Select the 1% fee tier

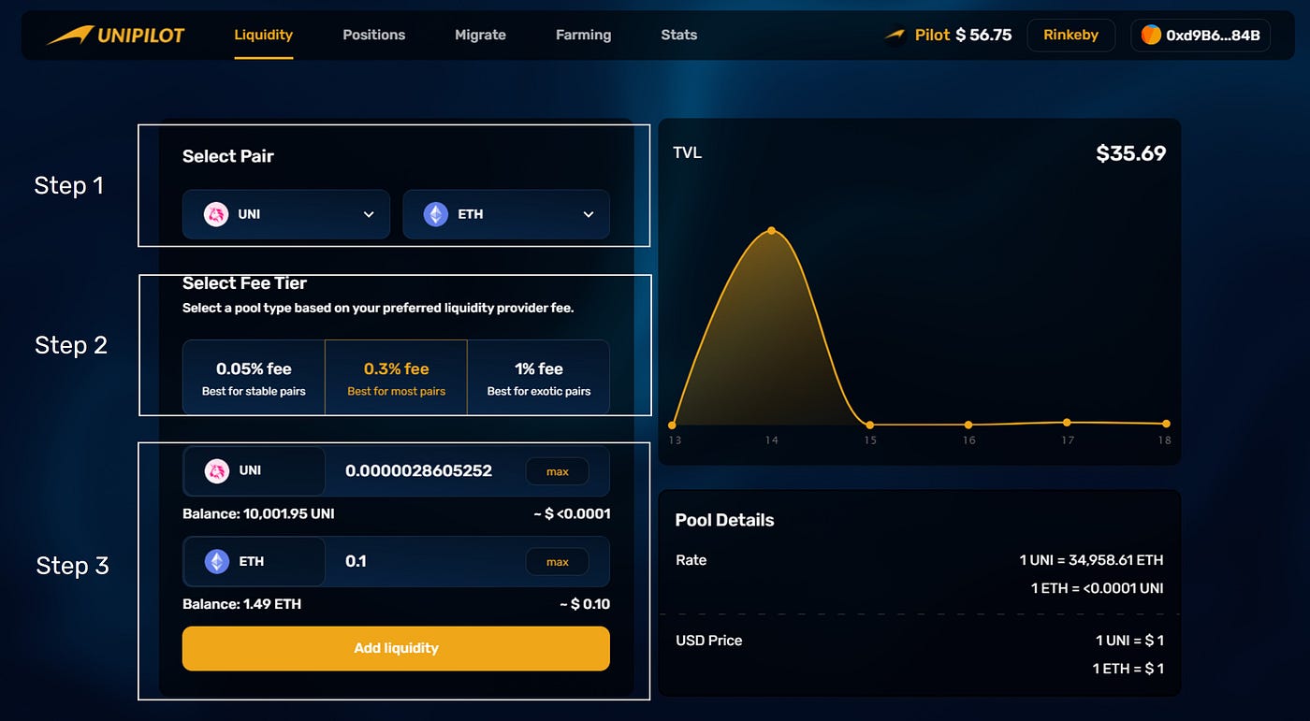(x=539, y=378)
